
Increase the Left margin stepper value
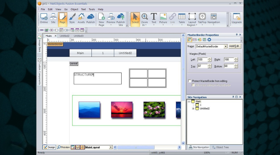point(209,58)
